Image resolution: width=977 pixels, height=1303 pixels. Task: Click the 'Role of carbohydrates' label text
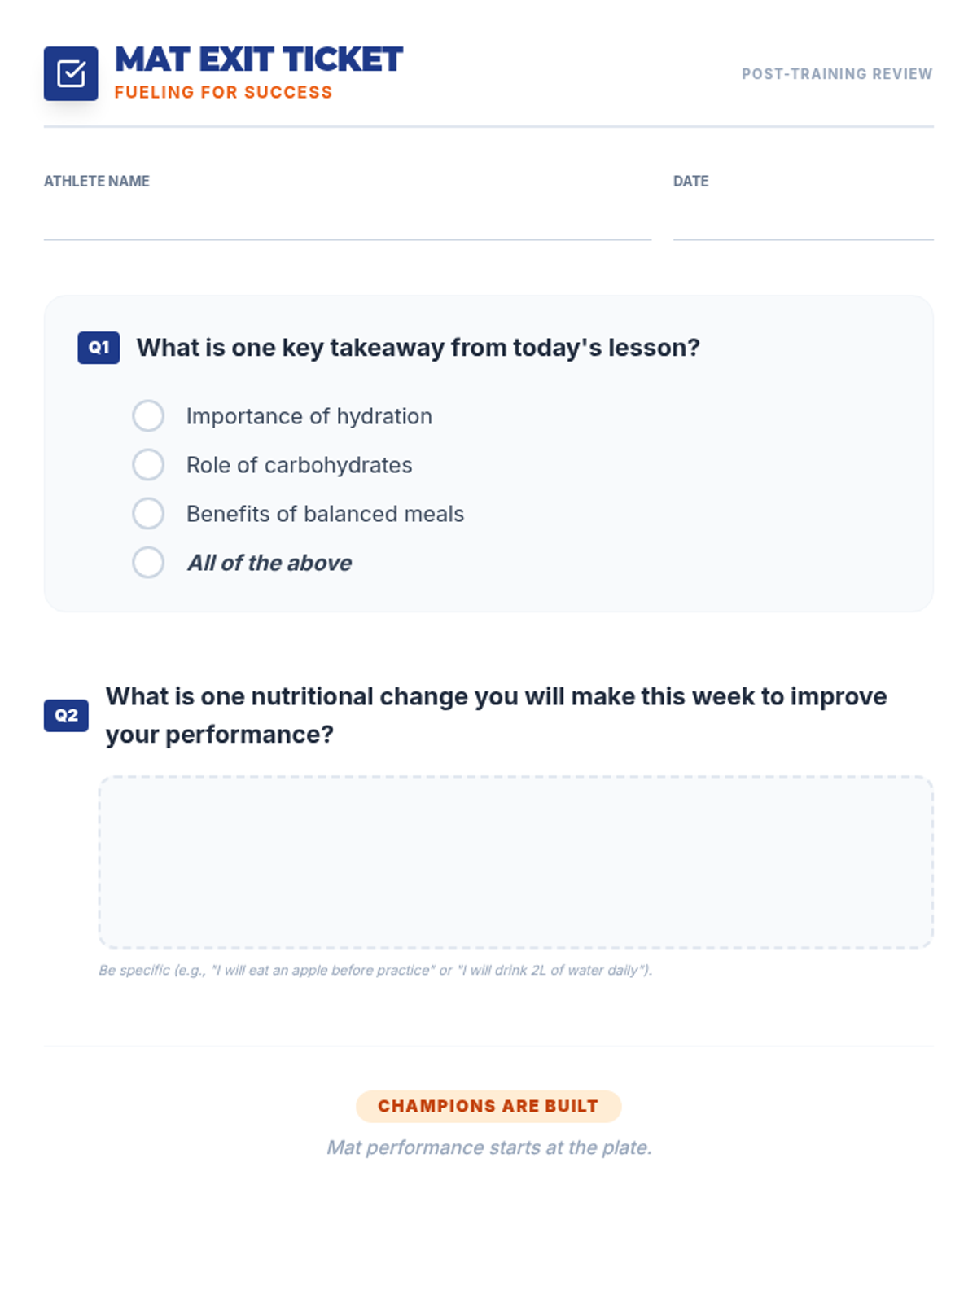click(299, 465)
